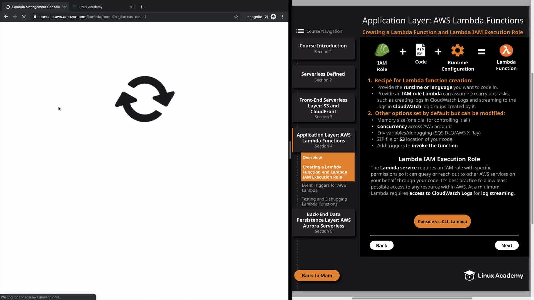Click the Lambda Function orange icon

click(x=506, y=51)
